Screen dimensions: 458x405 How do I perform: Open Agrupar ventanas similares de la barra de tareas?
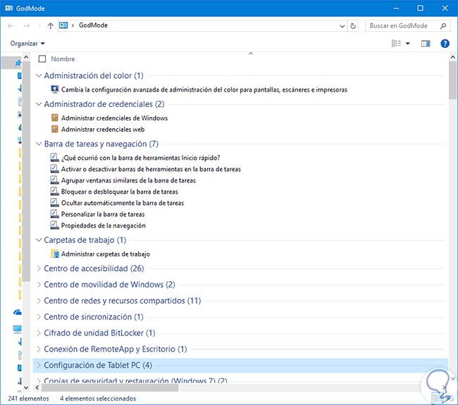click(x=128, y=180)
